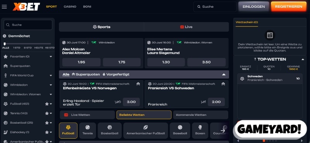Switch to the Sports tab
The width and height of the screenshot is (310, 143).
pyautogui.click(x=102, y=27)
